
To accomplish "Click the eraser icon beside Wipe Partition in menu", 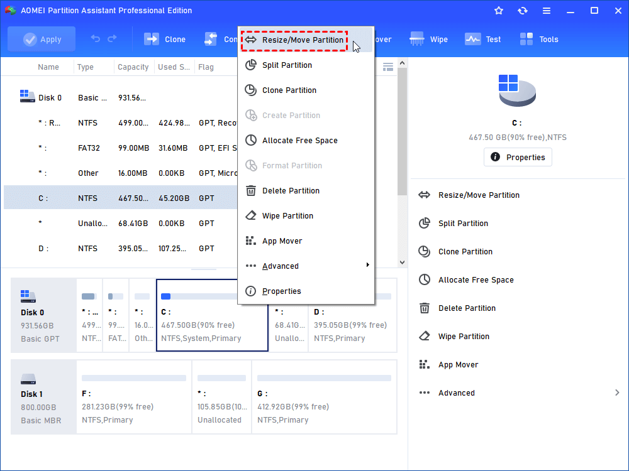I will click(251, 215).
